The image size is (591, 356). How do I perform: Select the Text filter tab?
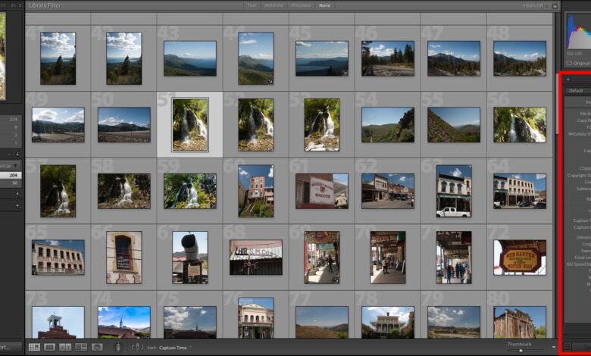click(252, 5)
